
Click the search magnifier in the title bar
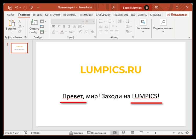114,7
